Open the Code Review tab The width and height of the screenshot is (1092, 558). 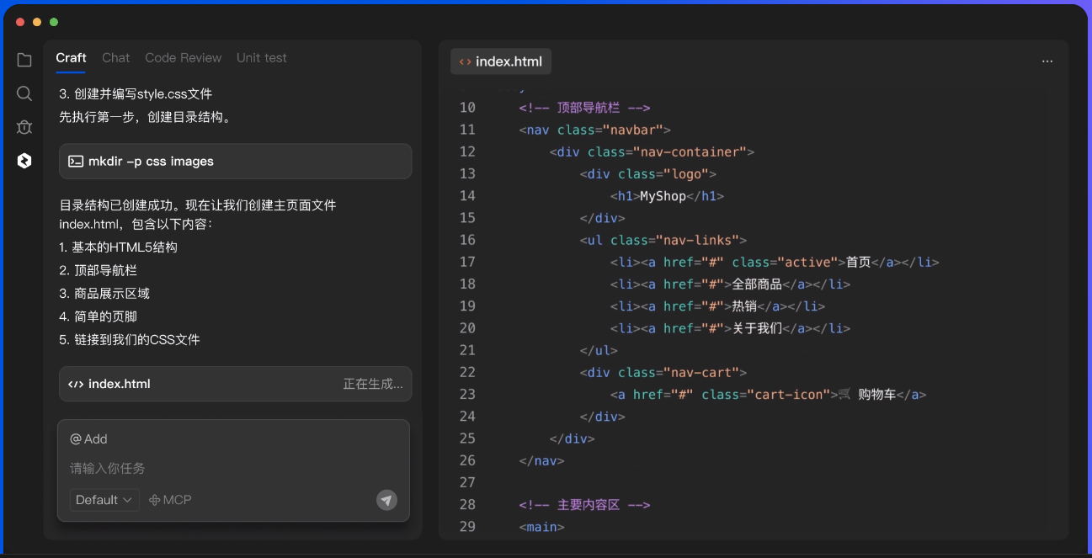[x=183, y=58]
